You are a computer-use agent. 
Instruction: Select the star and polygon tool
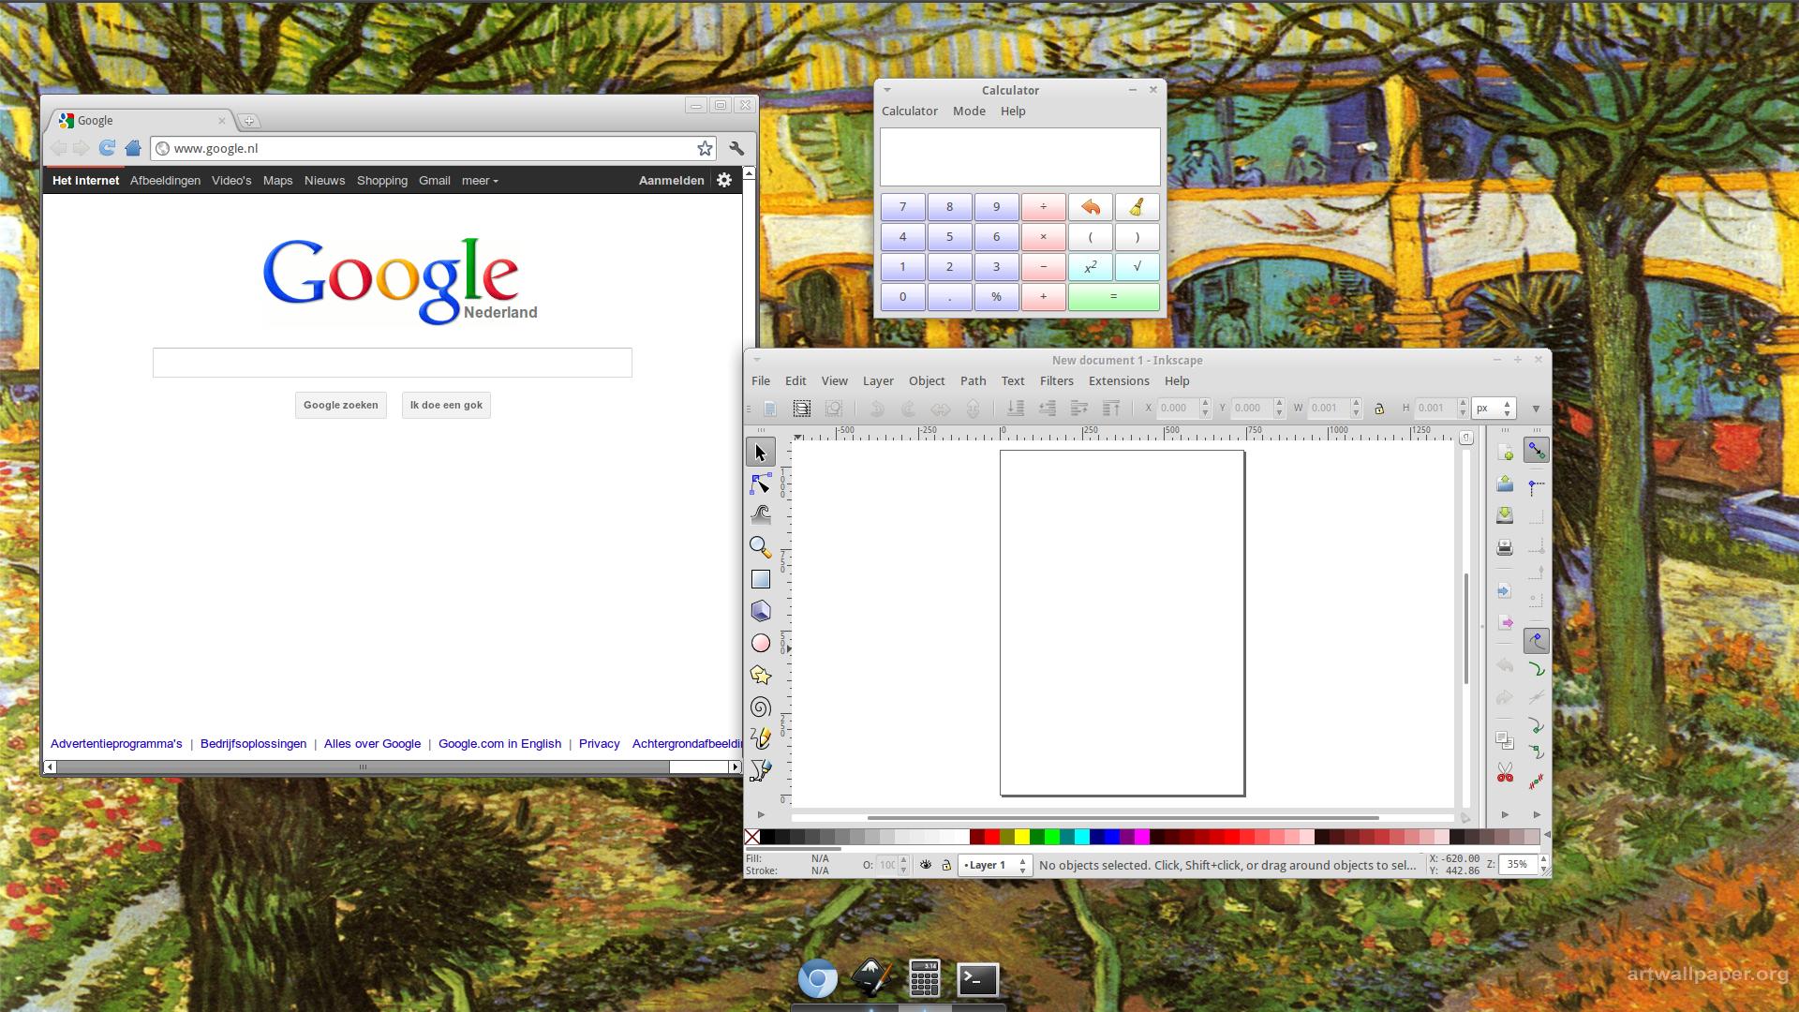click(x=760, y=675)
